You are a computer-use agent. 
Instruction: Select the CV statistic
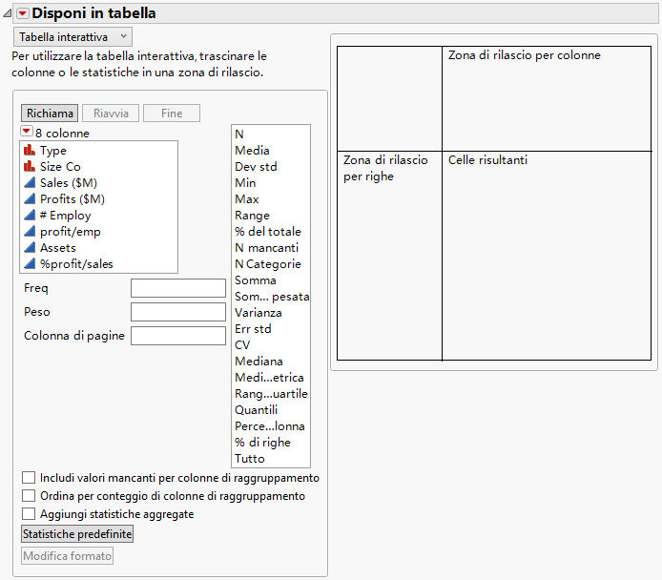click(242, 345)
